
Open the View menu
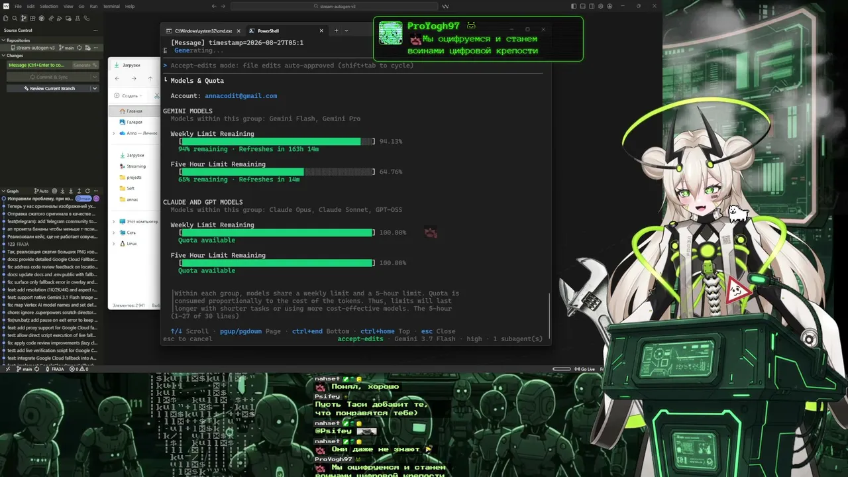[68, 6]
